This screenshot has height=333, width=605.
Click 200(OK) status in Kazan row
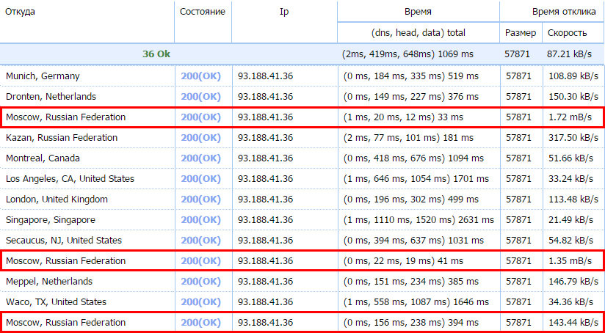tap(200, 138)
